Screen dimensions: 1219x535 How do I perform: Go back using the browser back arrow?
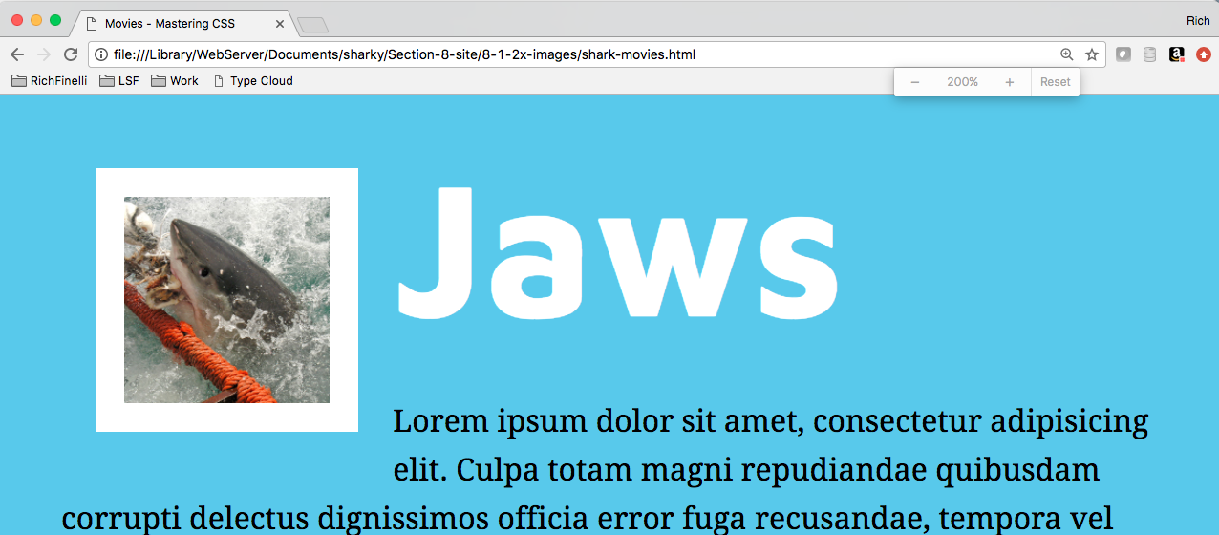pos(17,54)
